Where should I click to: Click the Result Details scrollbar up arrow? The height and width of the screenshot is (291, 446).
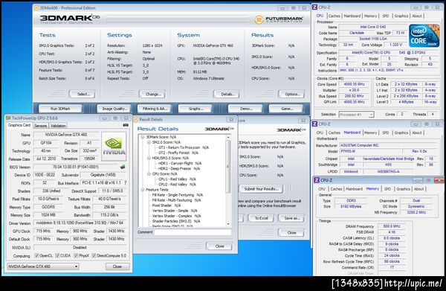pyautogui.click(x=228, y=137)
